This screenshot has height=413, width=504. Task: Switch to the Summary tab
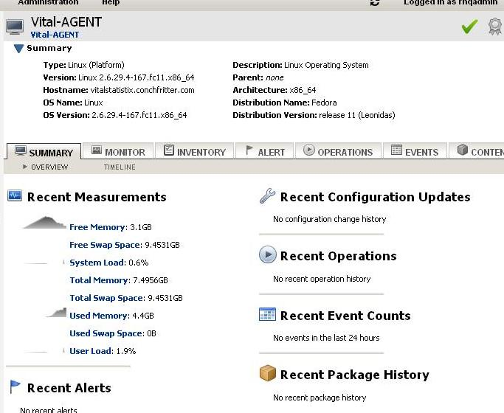pyautogui.click(x=44, y=152)
